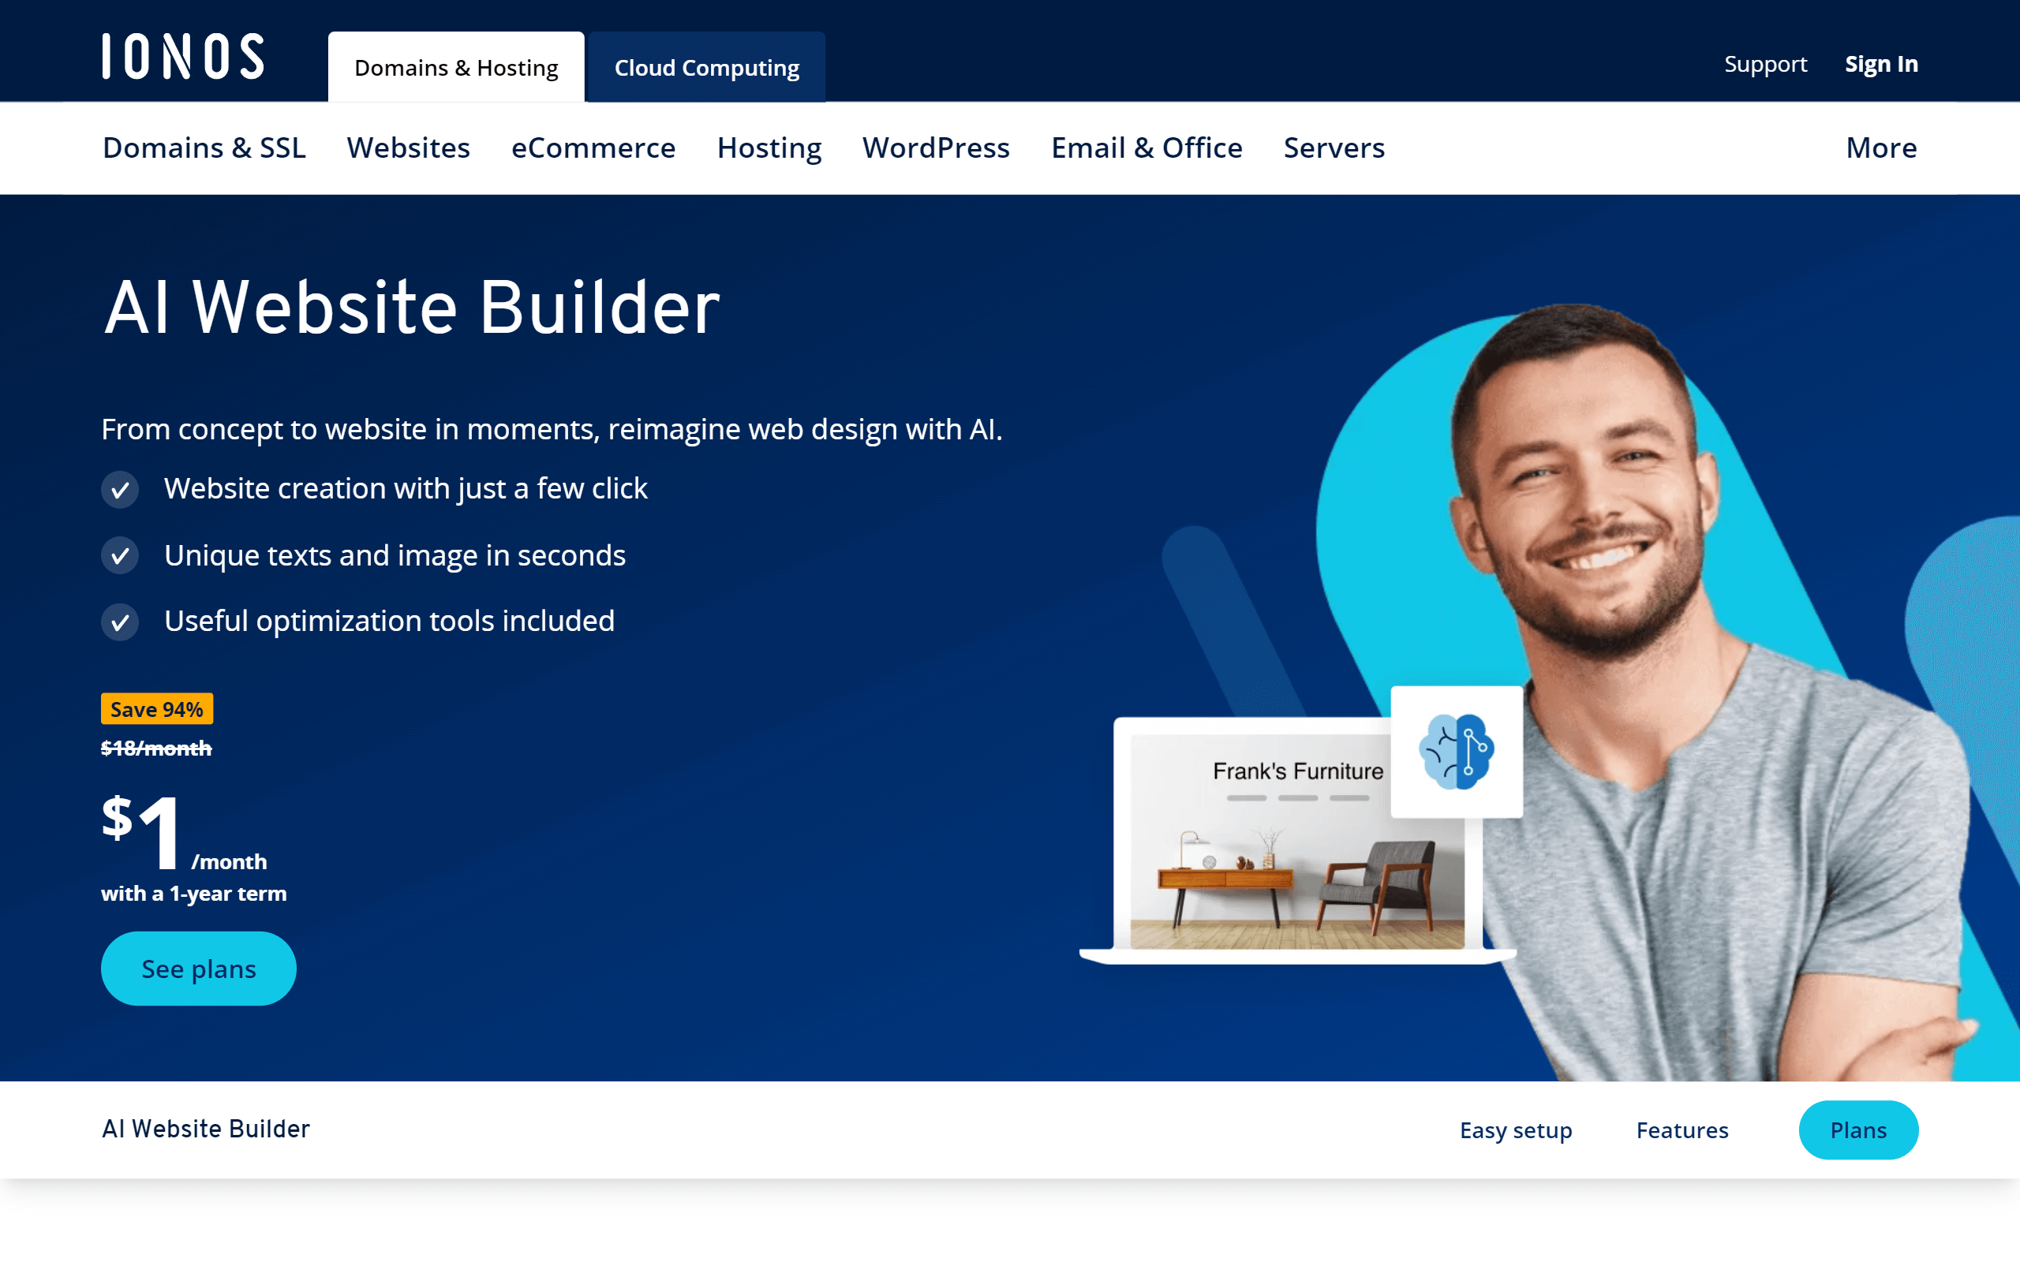
Task: Click the Easy setup link in sticky nav
Action: point(1518,1129)
